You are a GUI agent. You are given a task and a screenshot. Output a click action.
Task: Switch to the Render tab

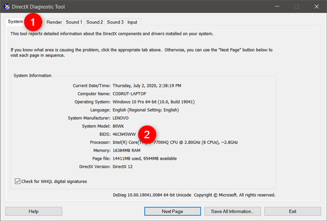54,22
